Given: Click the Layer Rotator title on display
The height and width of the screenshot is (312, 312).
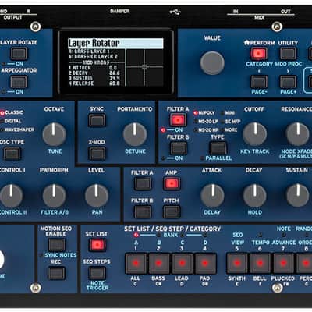Looking at the screenshot, I should pos(115,43).
